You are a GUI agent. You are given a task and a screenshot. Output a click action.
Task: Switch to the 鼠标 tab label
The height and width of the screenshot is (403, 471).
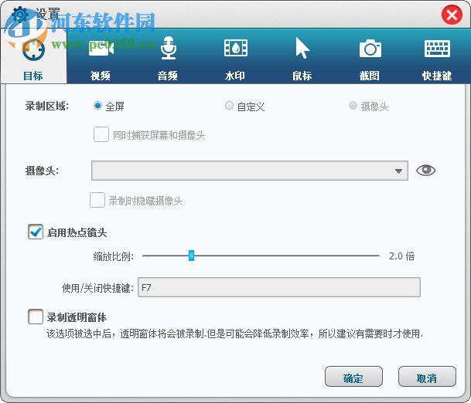[302, 76]
